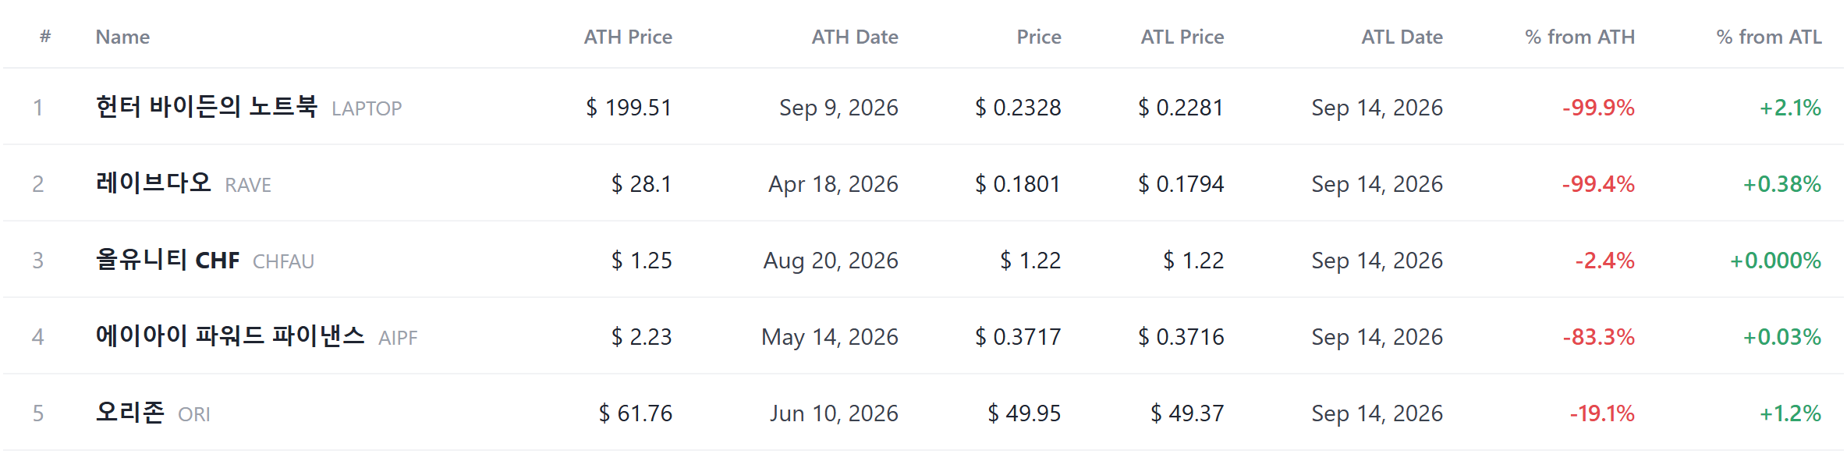Click the ORI ticker symbol
Screen dimensions: 1847x454
[194, 414]
